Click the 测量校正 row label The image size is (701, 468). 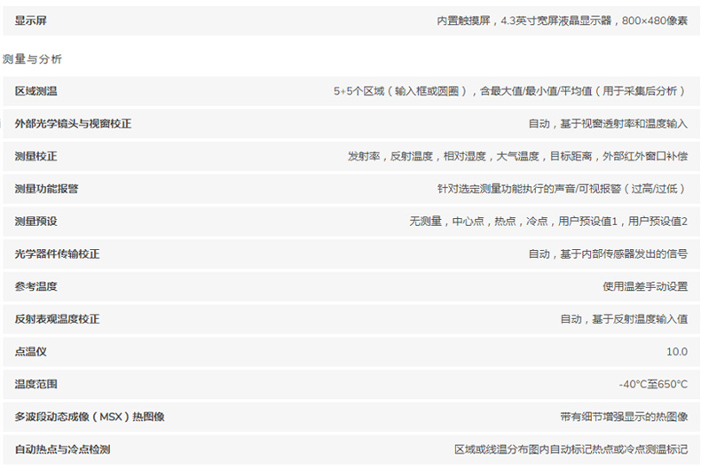pos(35,156)
